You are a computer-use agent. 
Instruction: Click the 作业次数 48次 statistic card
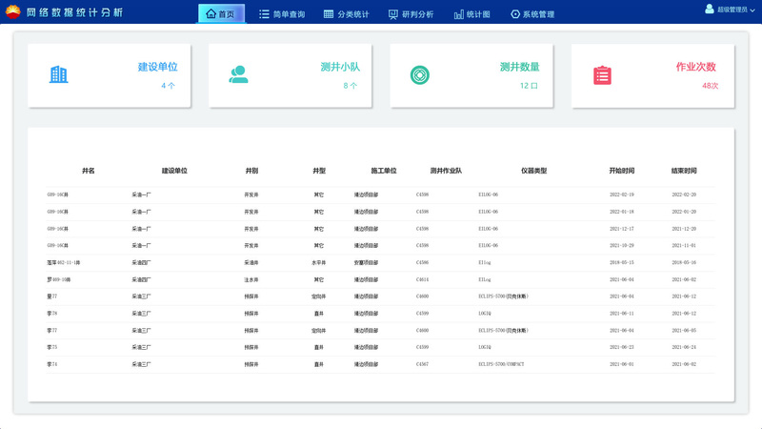coord(652,75)
